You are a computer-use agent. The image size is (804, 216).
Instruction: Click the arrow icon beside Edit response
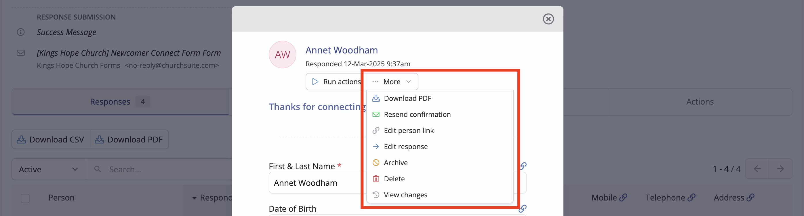[376, 146]
